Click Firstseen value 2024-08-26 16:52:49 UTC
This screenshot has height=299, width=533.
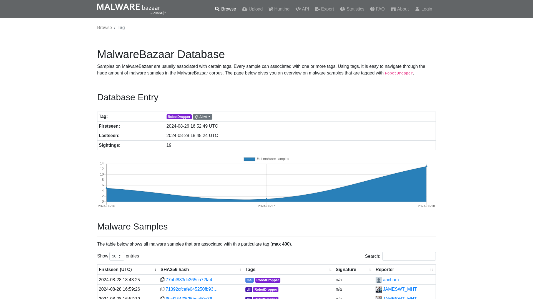[192, 126]
